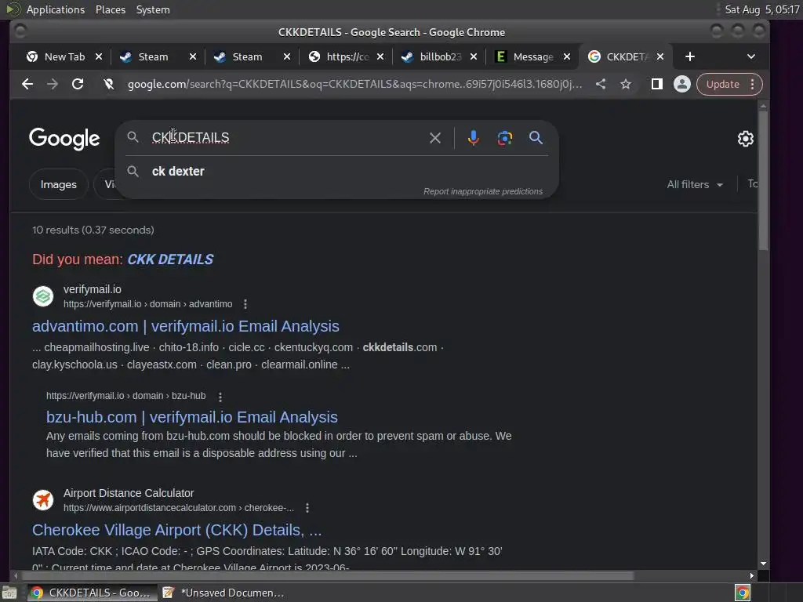Screen dimensions: 803x602
Task: Start voice search with the microphone
Action: tap(473, 138)
